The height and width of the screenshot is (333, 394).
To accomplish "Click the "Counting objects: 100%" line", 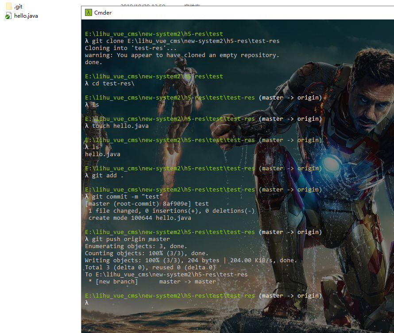I will 147,253.
